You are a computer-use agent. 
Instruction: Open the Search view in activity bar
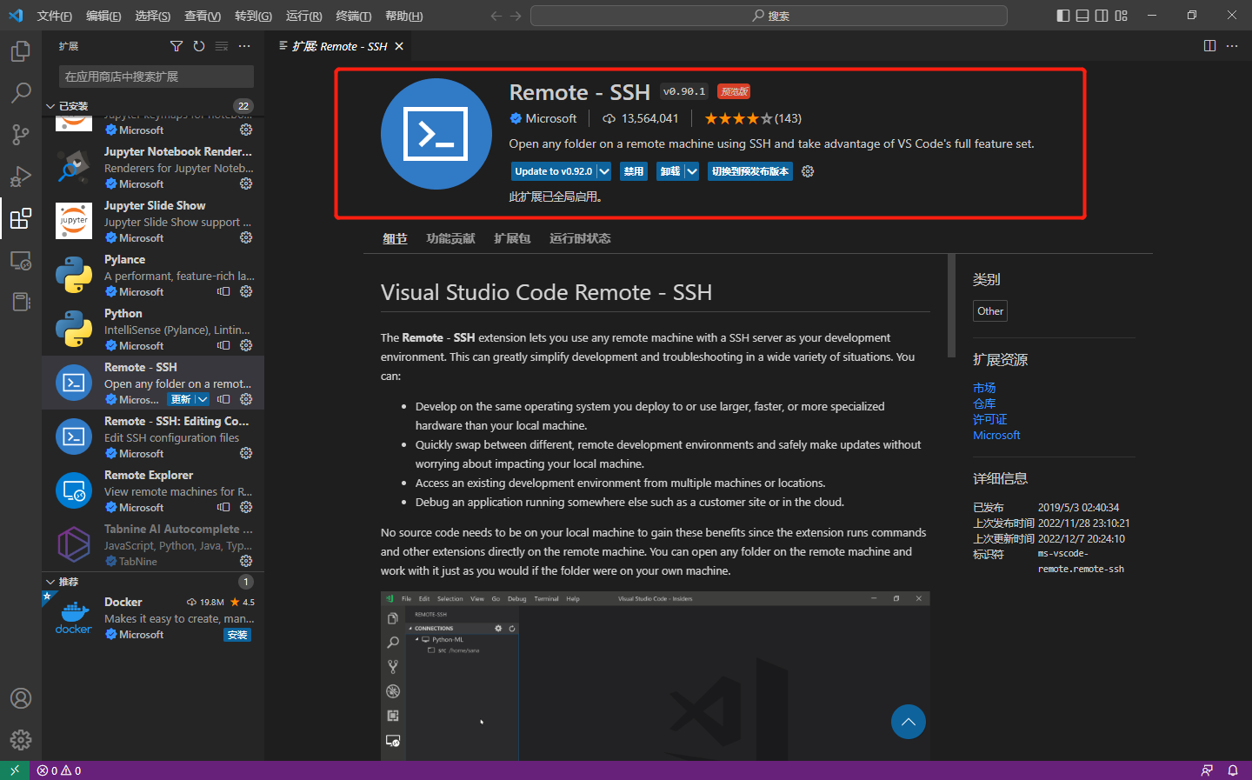[x=20, y=93]
